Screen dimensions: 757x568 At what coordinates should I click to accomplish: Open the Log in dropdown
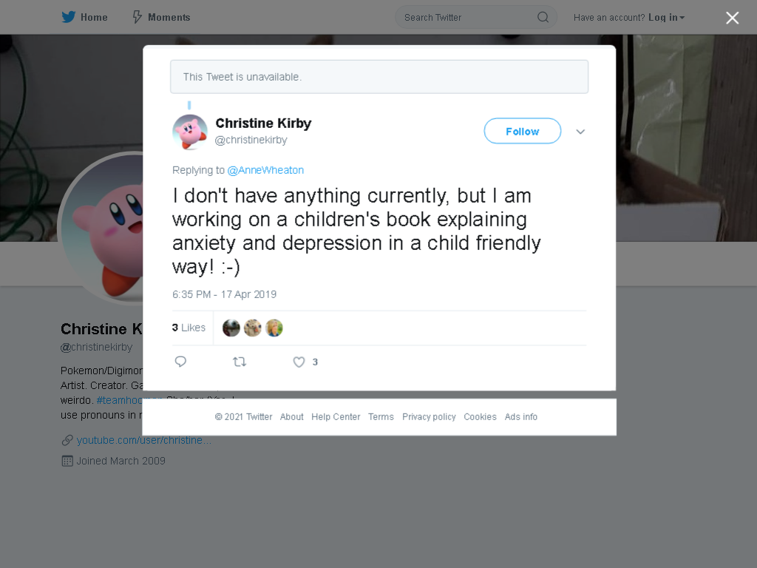(666, 18)
